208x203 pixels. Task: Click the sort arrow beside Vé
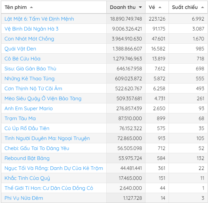click(x=160, y=7)
